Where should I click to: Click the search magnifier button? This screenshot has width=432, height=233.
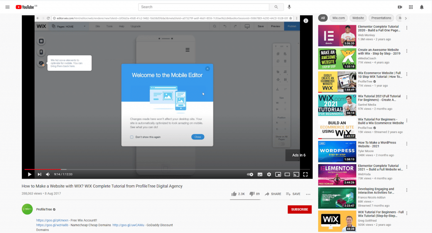[x=276, y=7]
